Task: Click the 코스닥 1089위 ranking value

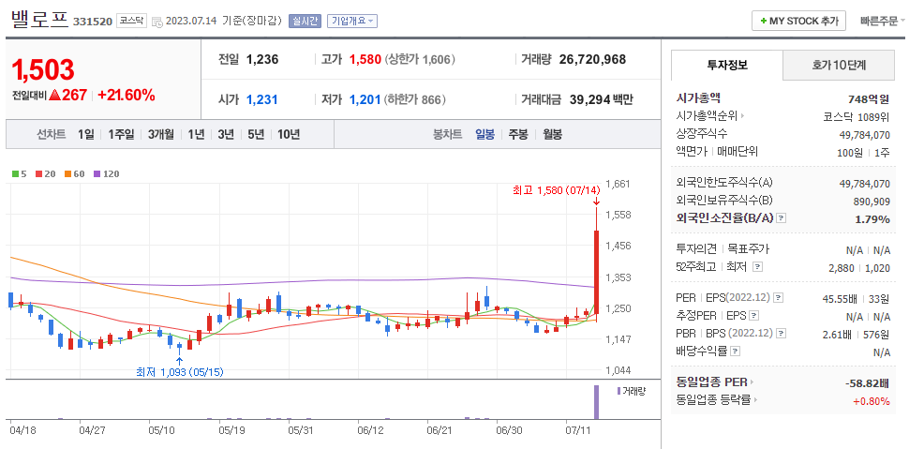Action: point(857,116)
